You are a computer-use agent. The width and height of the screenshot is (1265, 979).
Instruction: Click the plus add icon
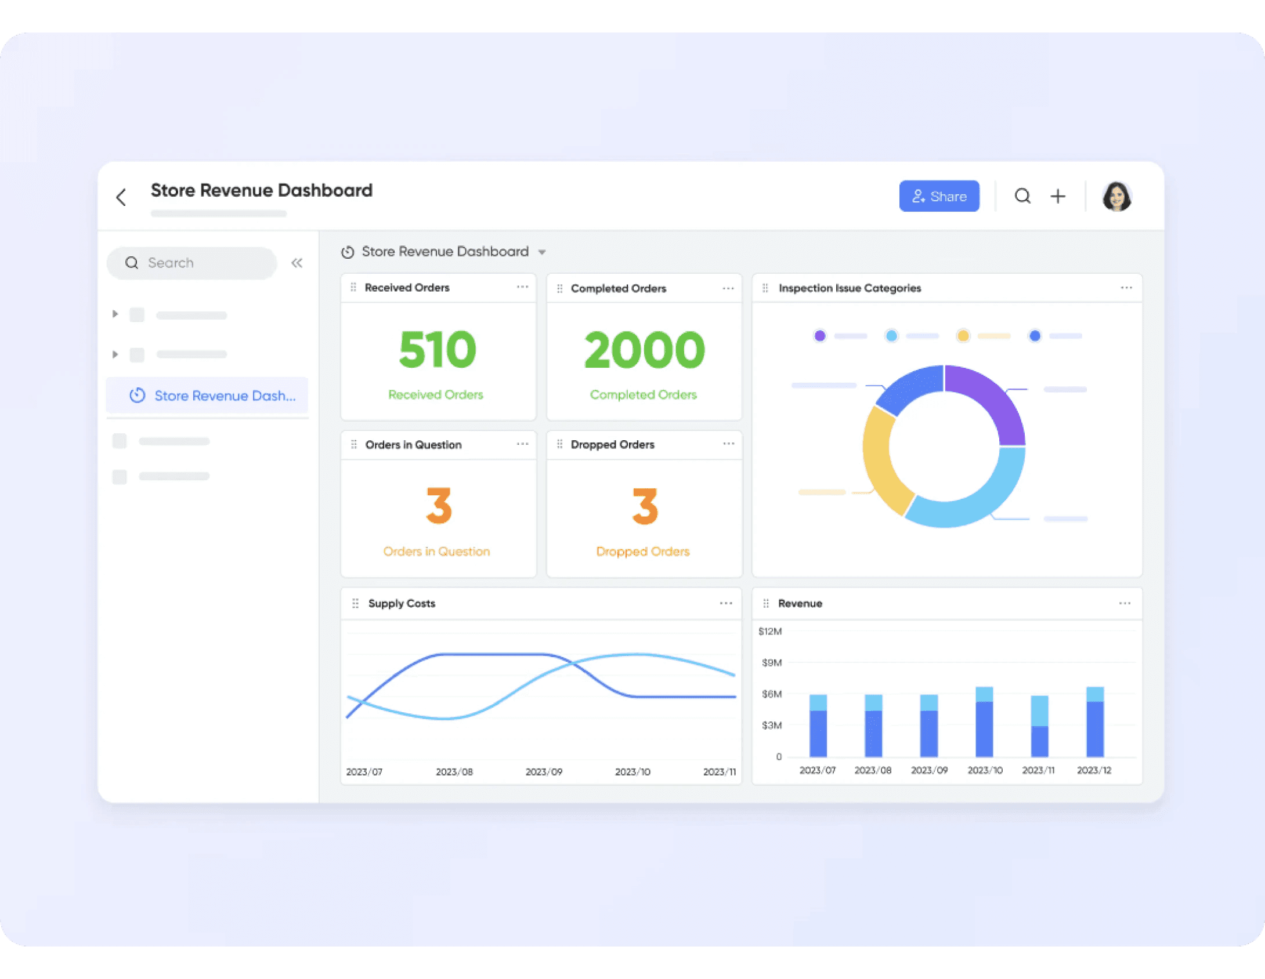point(1058,196)
